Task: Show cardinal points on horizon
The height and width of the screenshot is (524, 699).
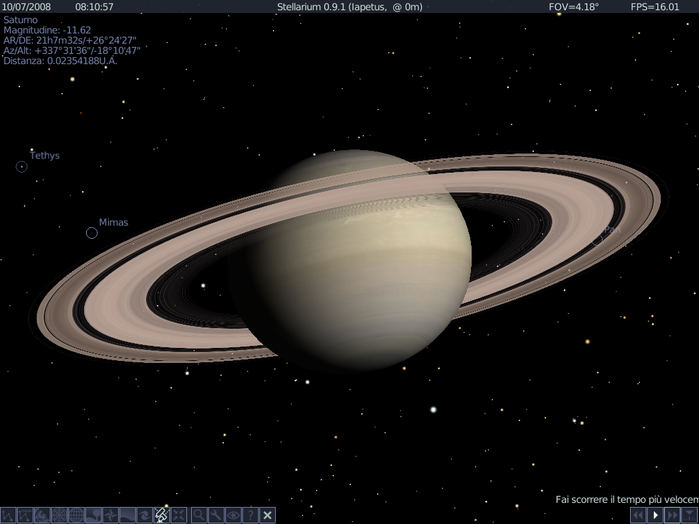Action: pyautogui.click(x=111, y=515)
